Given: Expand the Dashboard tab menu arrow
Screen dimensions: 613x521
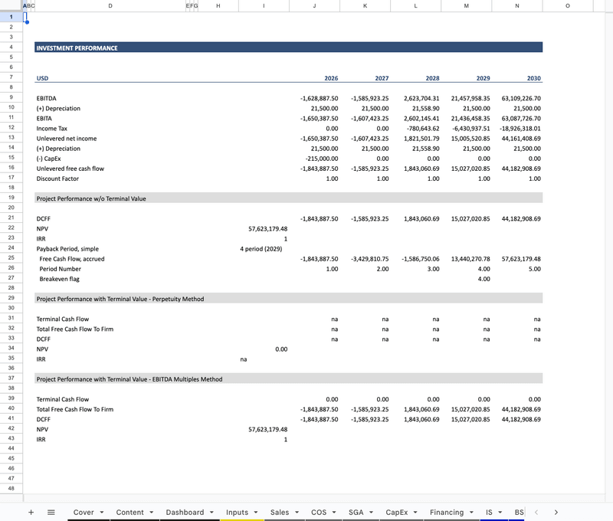Looking at the screenshot, I should [x=211, y=513].
